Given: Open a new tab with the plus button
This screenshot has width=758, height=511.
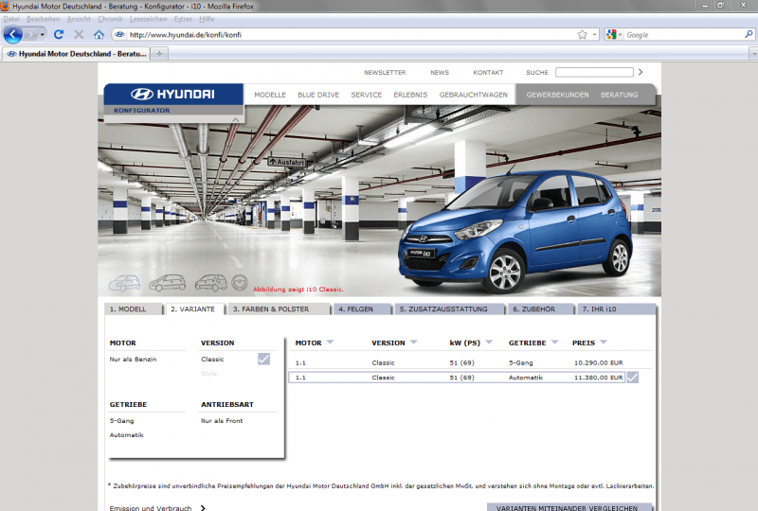Looking at the screenshot, I should [x=159, y=54].
